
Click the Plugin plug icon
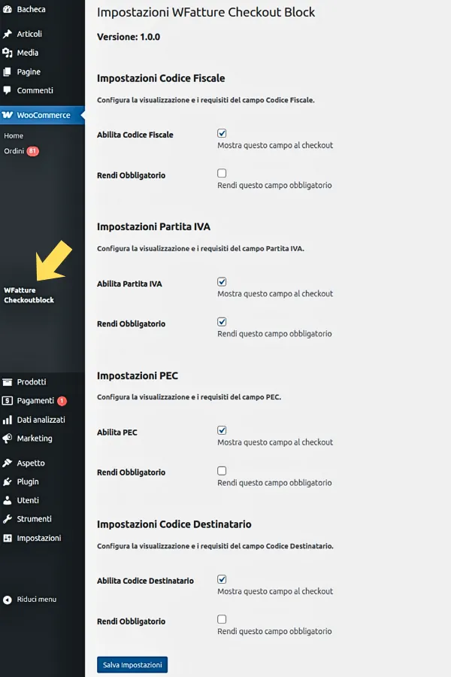coord(7,481)
